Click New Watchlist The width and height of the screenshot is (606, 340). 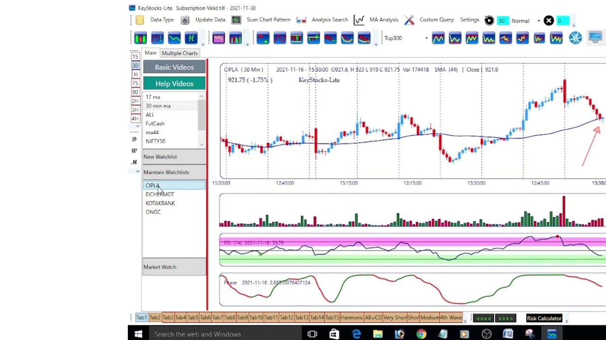[174, 157]
